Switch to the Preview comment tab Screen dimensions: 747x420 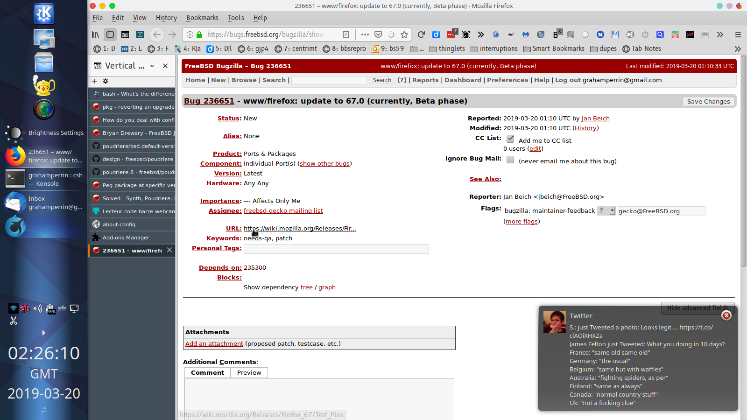point(249,372)
